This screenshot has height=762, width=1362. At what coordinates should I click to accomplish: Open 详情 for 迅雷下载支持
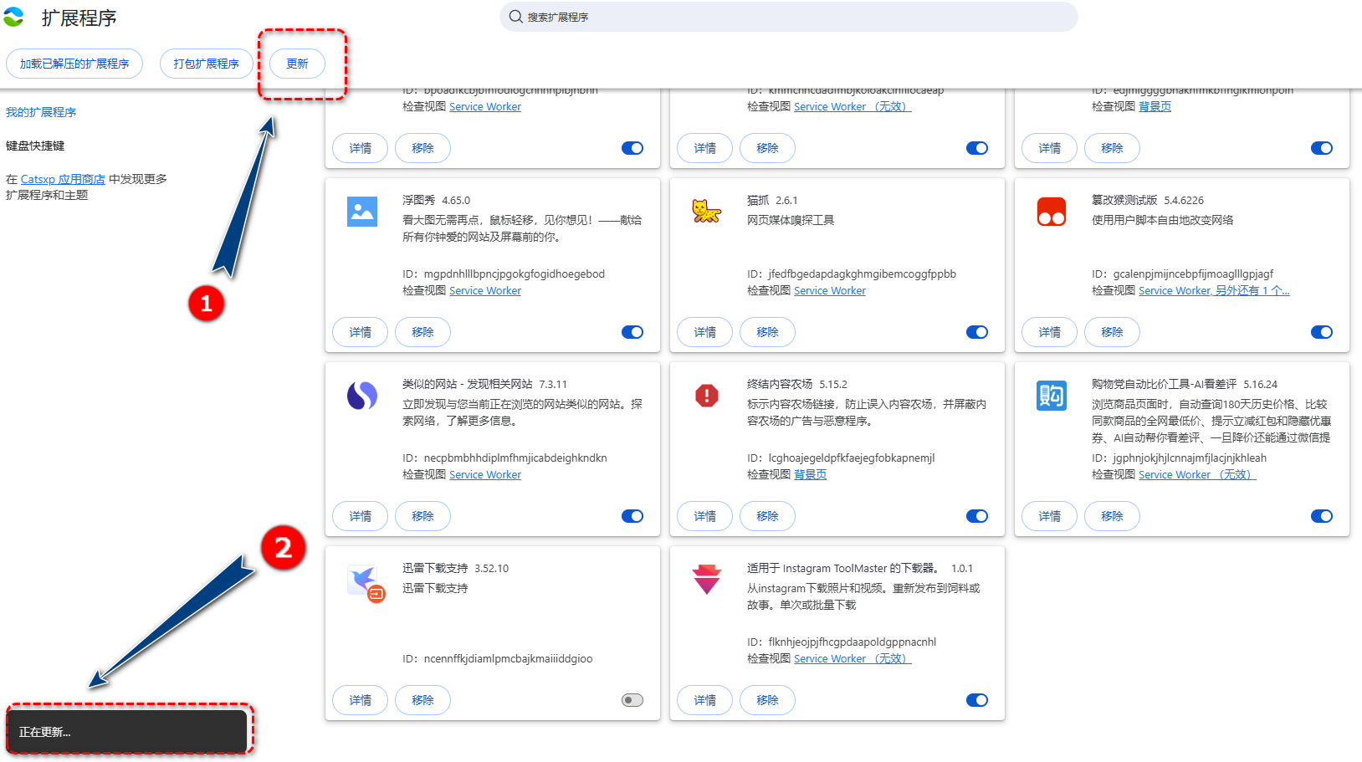(x=361, y=700)
